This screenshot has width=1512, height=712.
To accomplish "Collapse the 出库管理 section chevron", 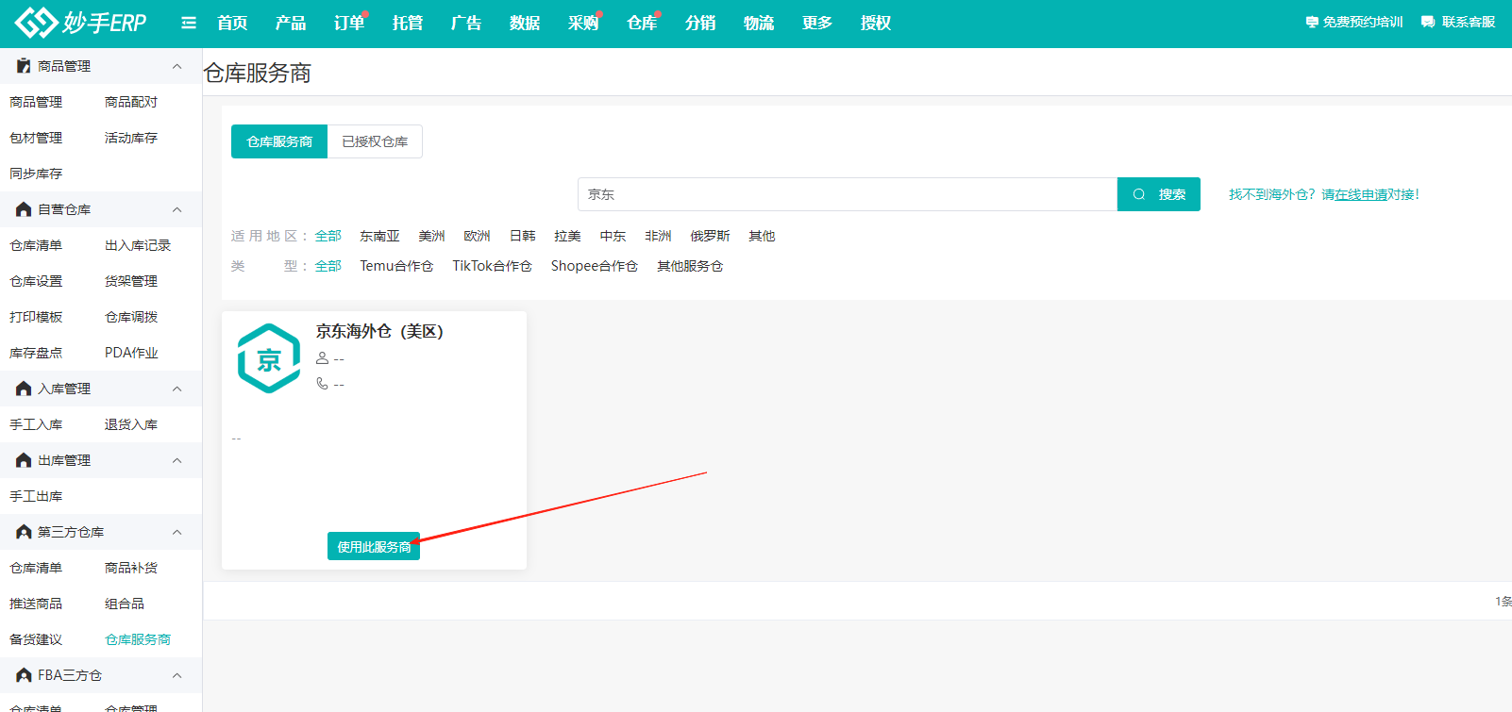I will coord(176,460).
